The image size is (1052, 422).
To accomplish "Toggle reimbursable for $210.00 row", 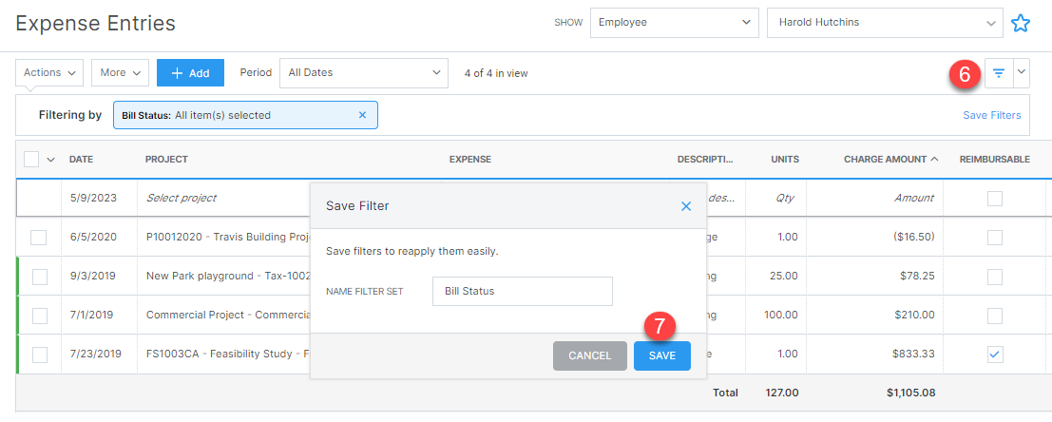I will coord(995,315).
